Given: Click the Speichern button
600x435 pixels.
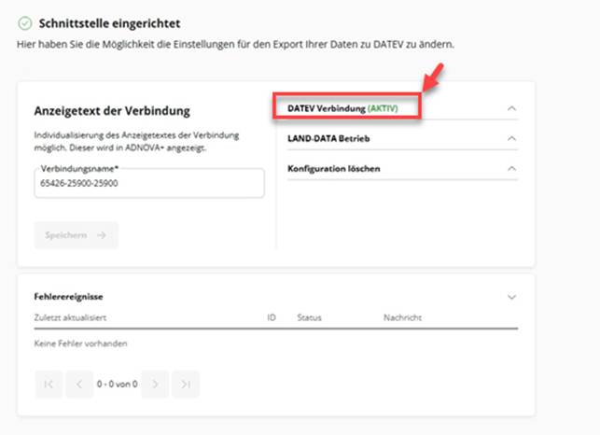Looking at the screenshot, I should 77,234.
